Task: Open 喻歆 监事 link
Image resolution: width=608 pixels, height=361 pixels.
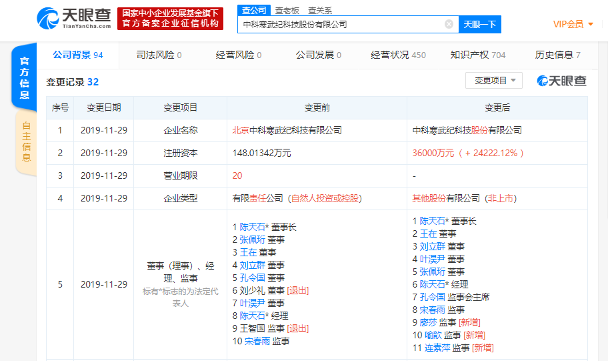Action: (x=433, y=335)
